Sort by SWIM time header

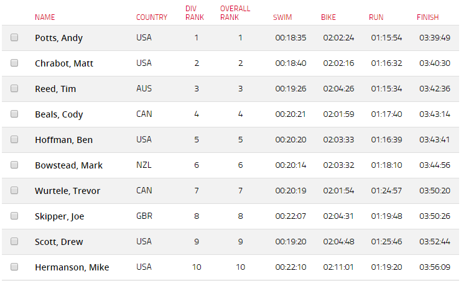click(282, 17)
